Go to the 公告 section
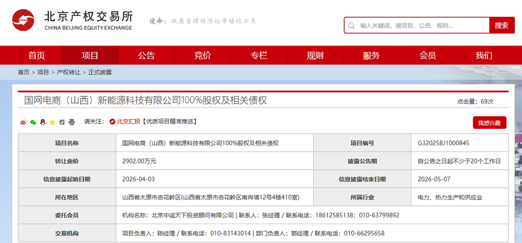Screen dimensions: 522x243 pos(146,55)
